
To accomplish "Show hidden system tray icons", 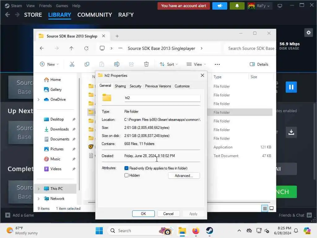I will [239, 231].
